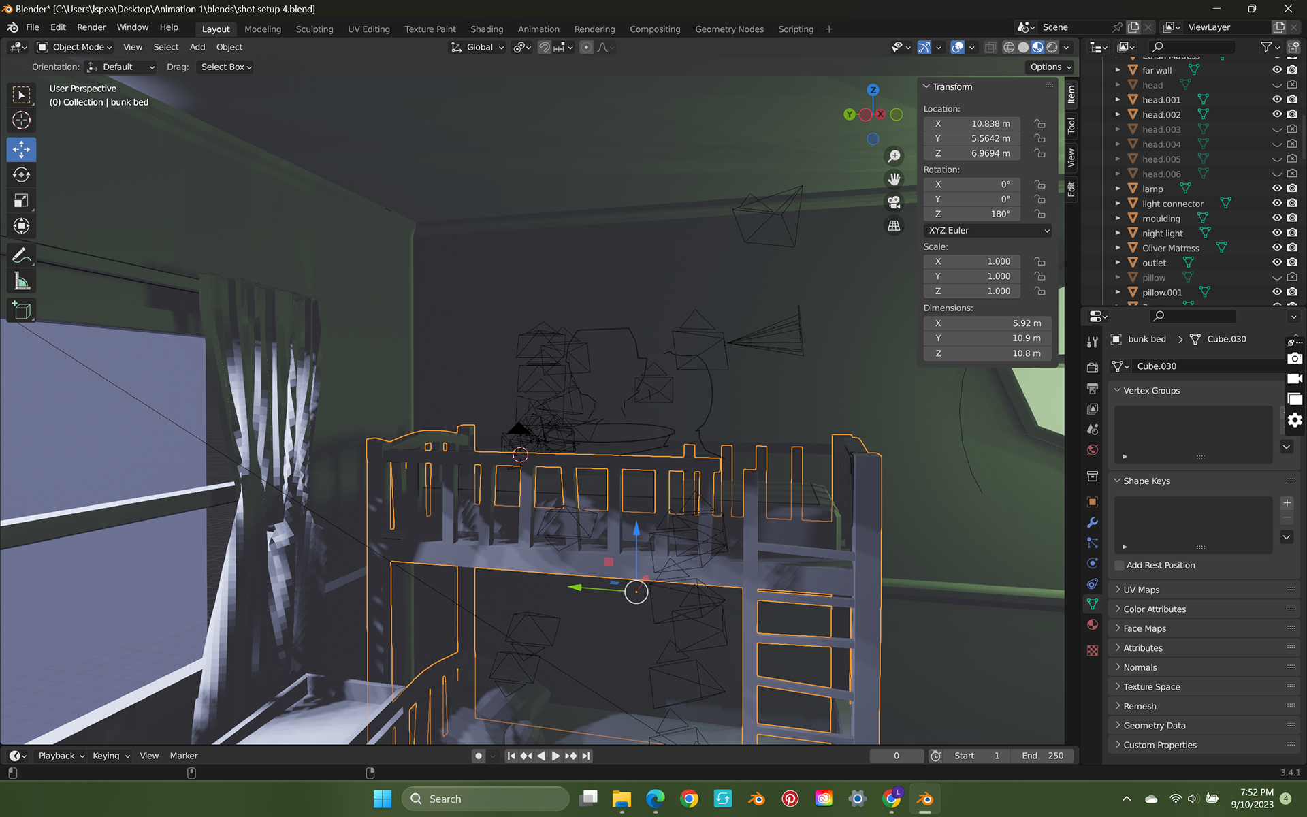Pick the combined Transform tool

pyautogui.click(x=22, y=226)
